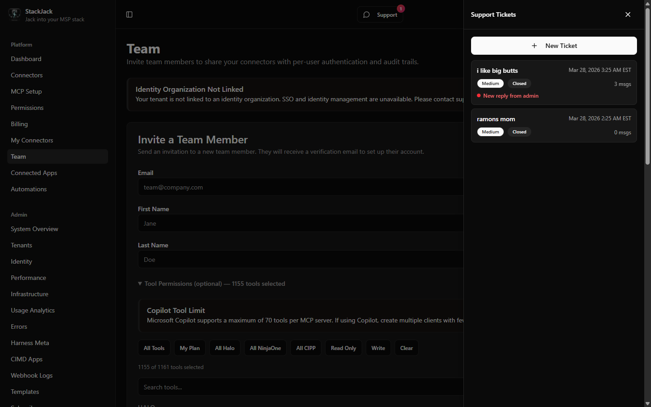This screenshot has height=407, width=651.
Task: Toggle the sidebar collapse icon
Action: tap(129, 14)
